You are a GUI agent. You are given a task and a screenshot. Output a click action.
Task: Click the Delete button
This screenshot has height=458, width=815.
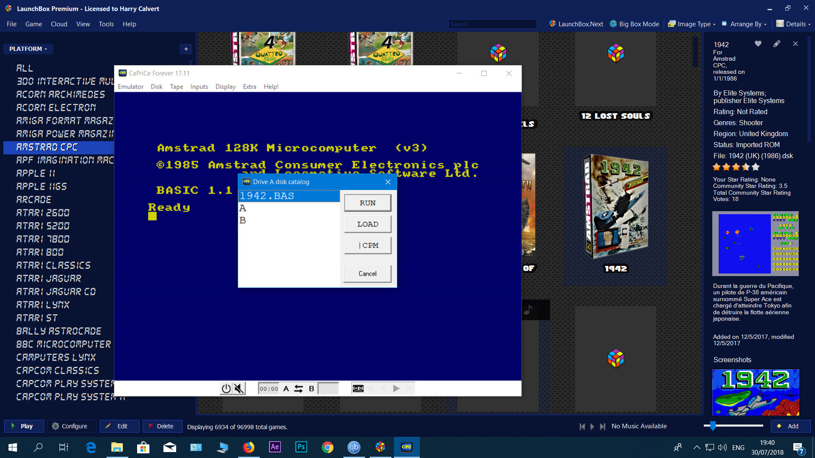point(163,426)
